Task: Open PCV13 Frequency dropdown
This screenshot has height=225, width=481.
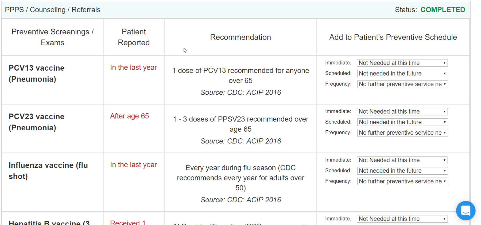Action: pyautogui.click(x=402, y=84)
